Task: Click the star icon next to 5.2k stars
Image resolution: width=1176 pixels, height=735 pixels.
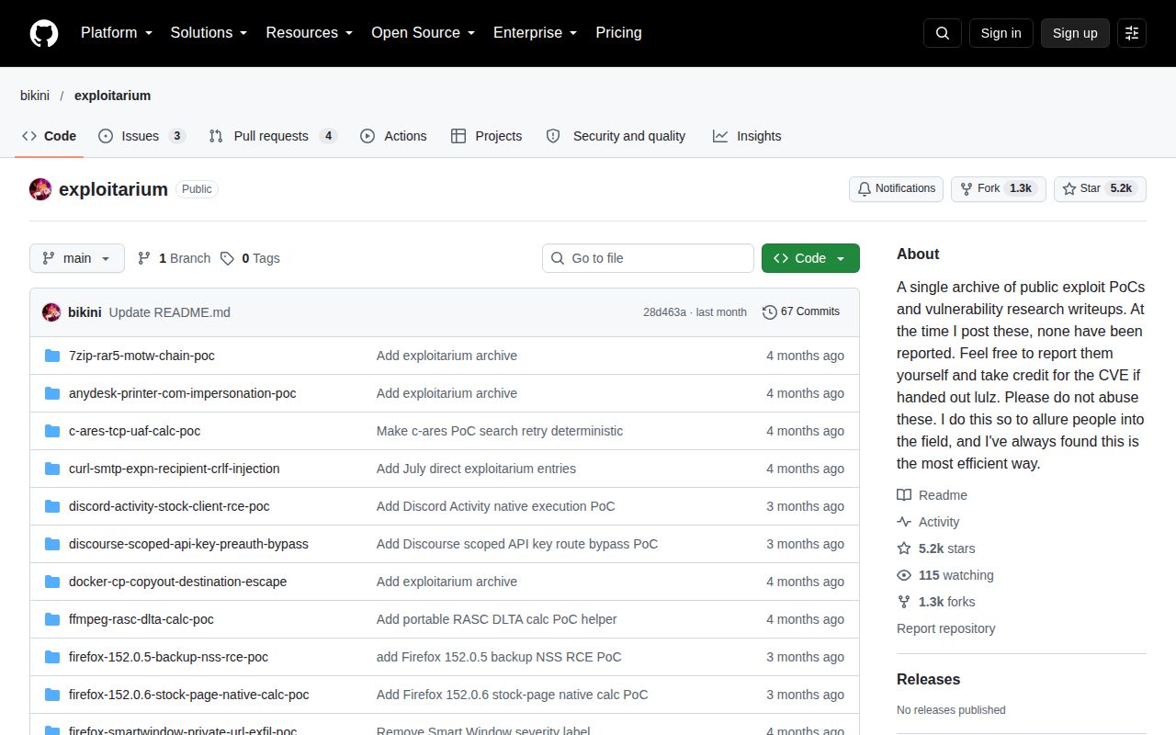Action: pos(904,548)
